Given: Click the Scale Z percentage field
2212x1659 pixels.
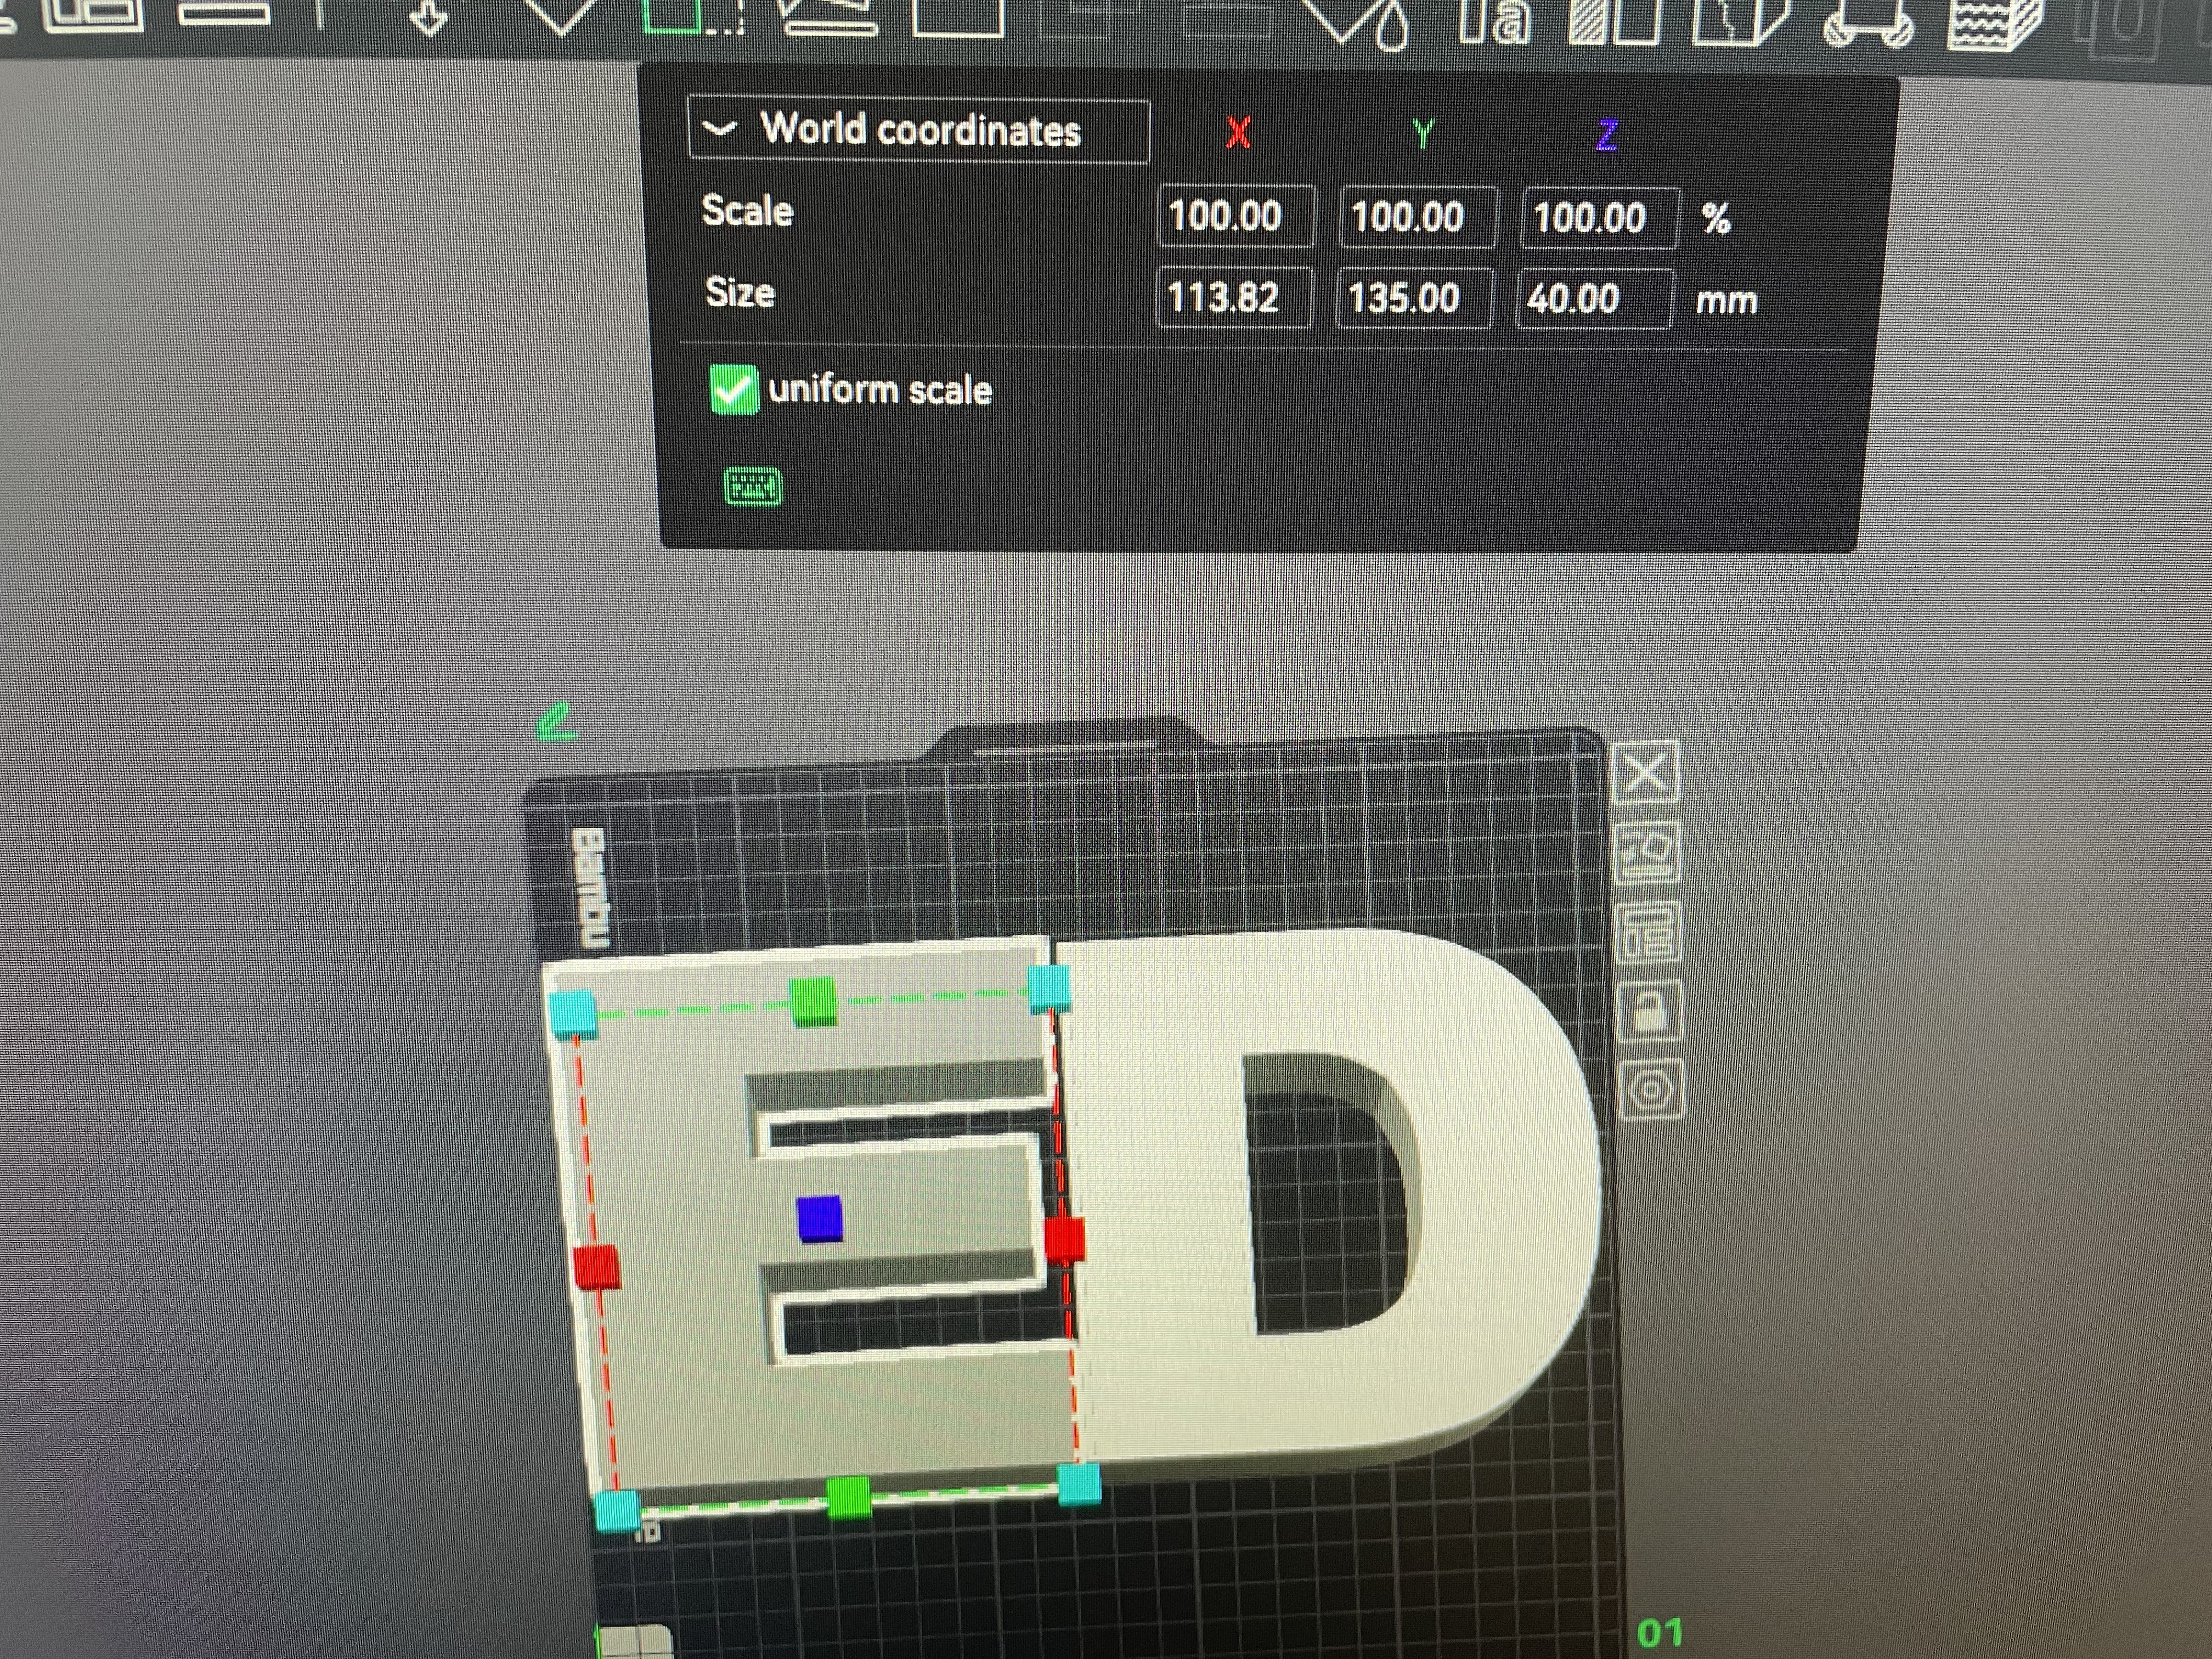Looking at the screenshot, I should coord(1598,217).
